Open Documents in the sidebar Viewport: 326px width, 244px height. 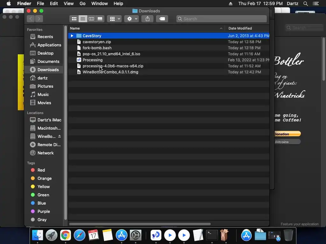(x=45, y=61)
